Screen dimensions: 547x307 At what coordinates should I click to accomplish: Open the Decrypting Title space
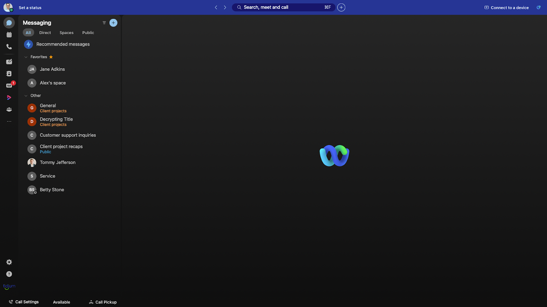pyautogui.click(x=70, y=122)
